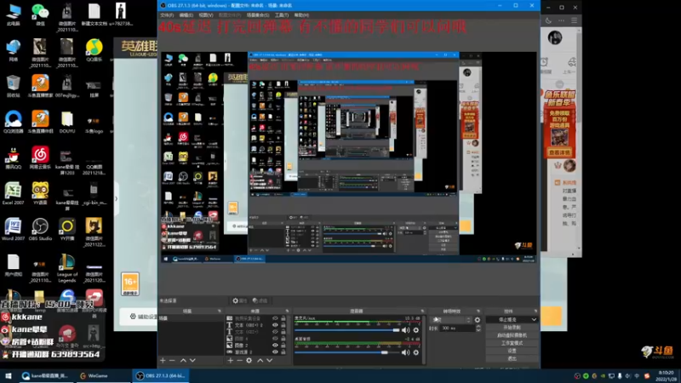Adjust the 300 ms duration stepper arrows

point(478,329)
